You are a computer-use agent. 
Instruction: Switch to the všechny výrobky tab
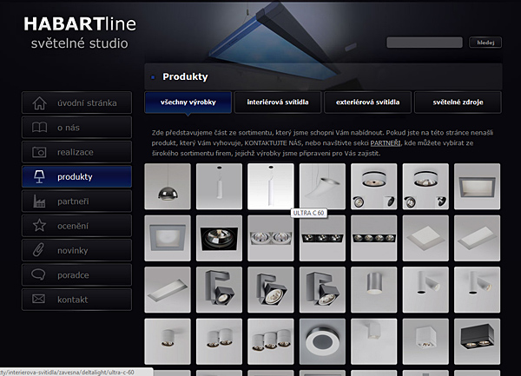tap(188, 102)
